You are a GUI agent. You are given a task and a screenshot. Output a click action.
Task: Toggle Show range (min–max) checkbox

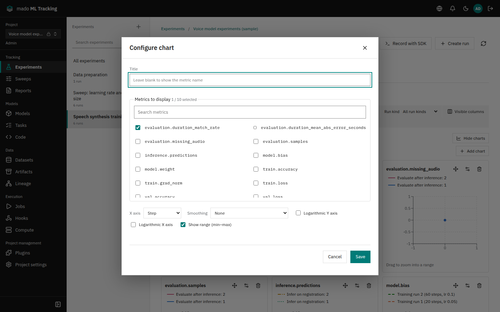tap(183, 225)
